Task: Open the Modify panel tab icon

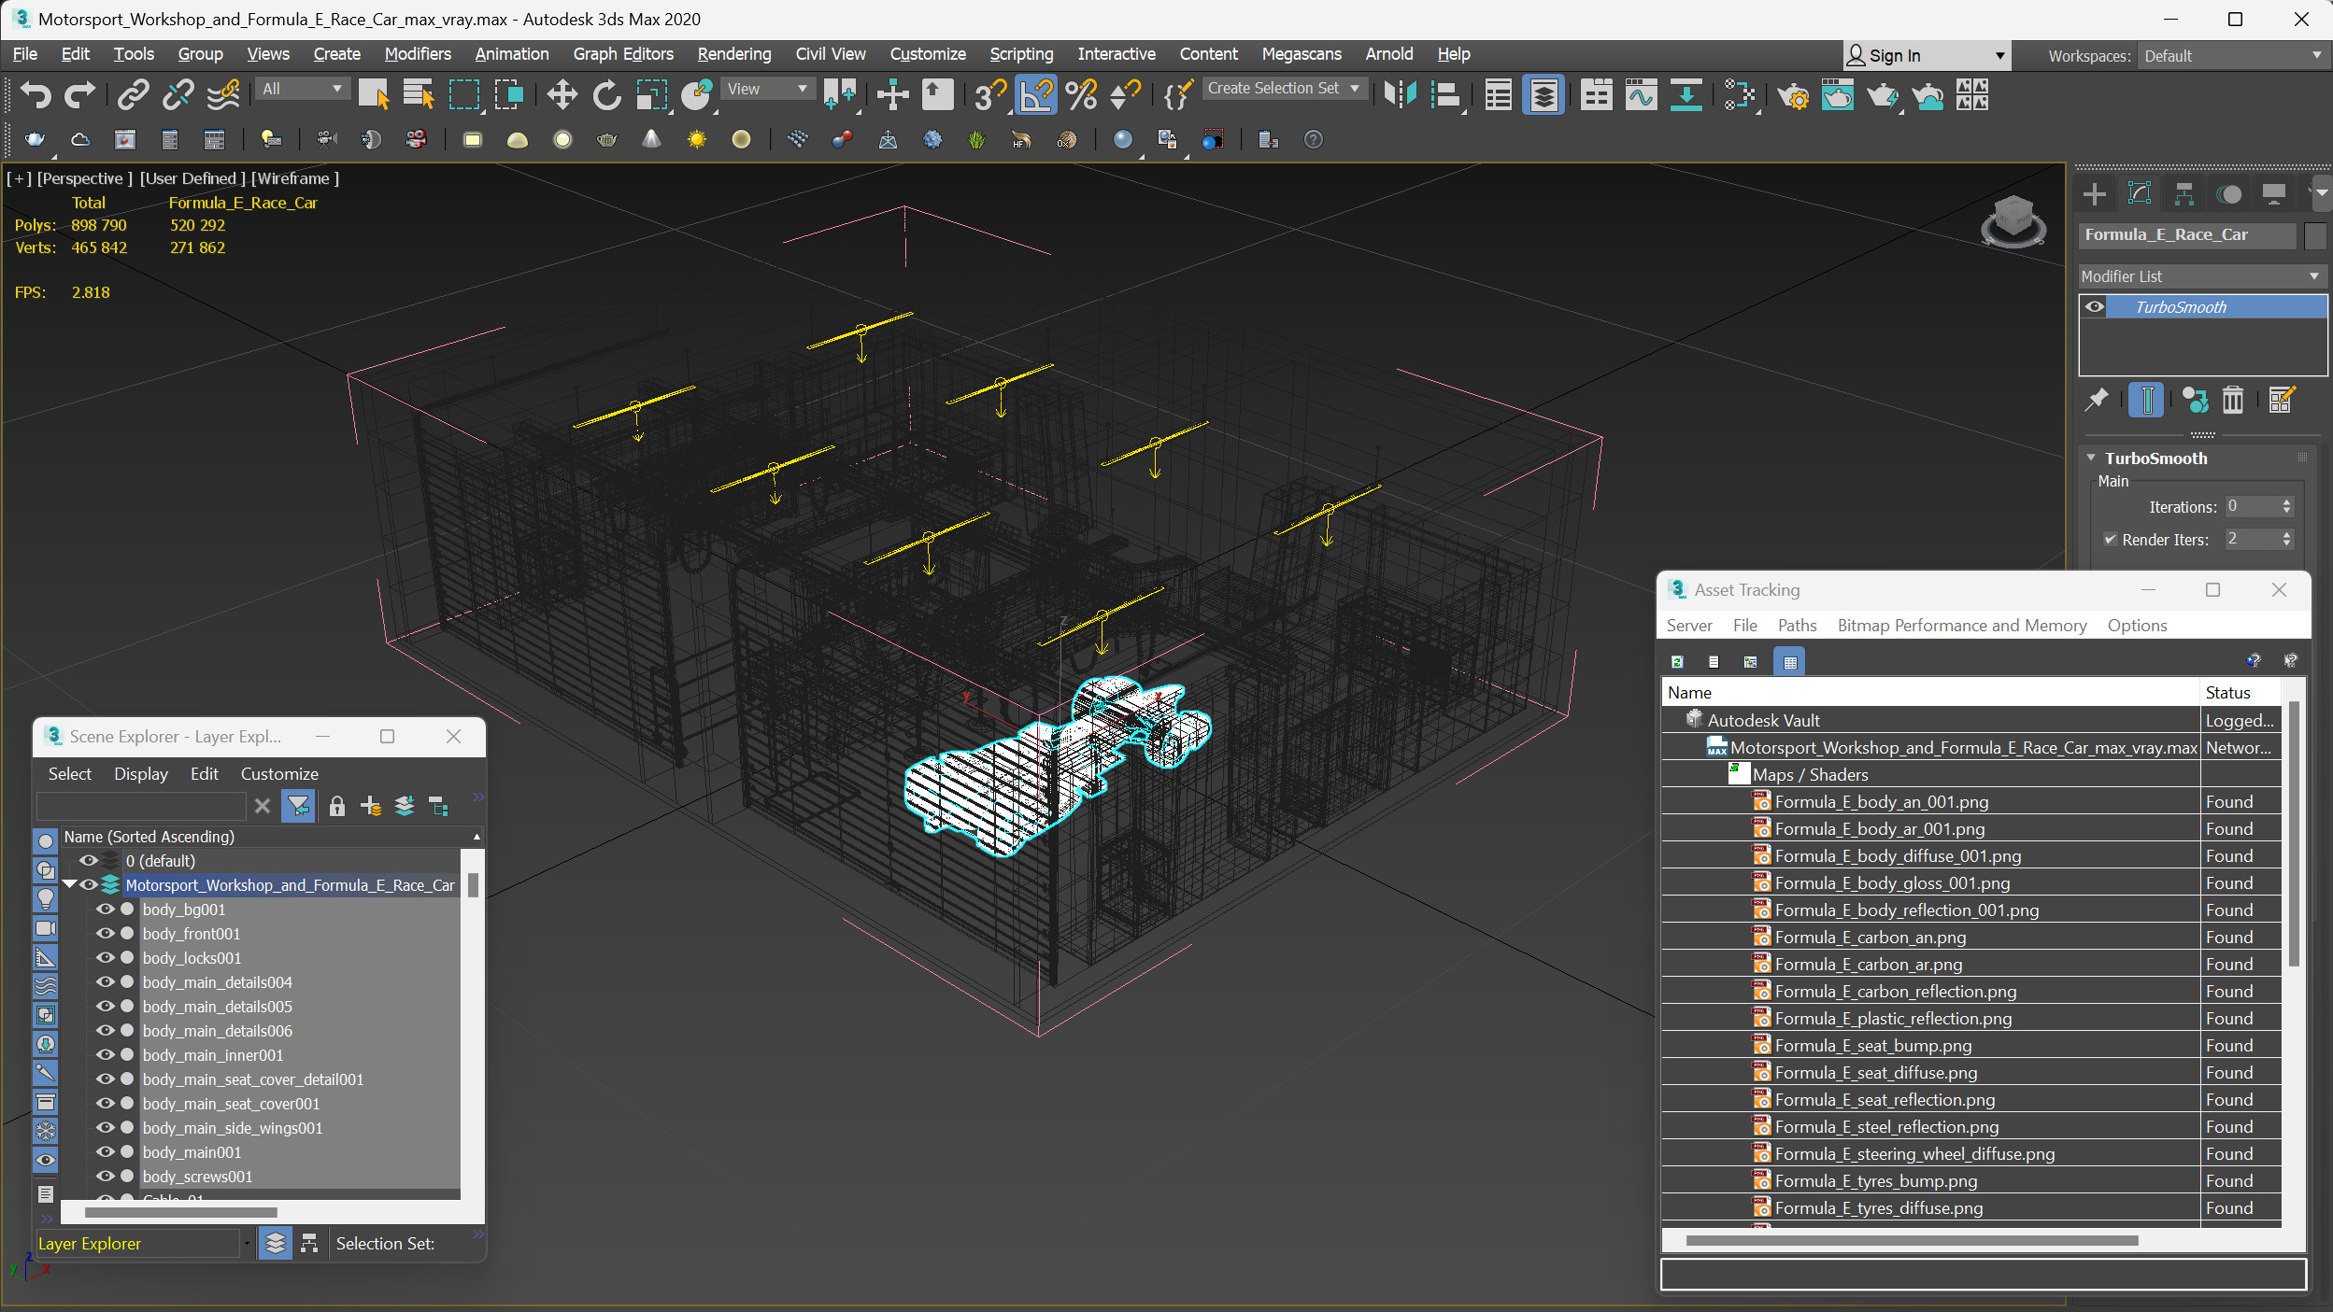Action: click(2140, 193)
